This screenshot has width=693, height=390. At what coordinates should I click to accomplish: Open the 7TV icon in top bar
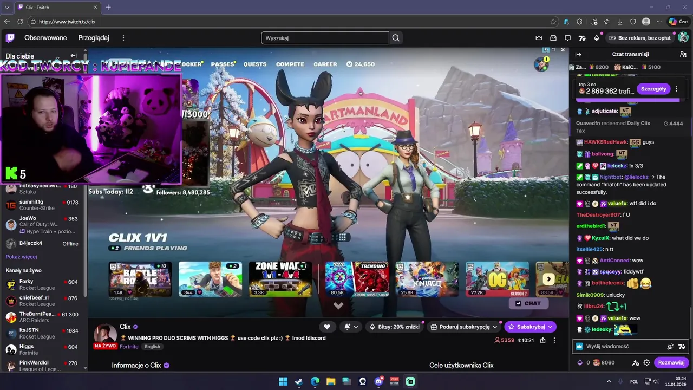click(x=582, y=38)
